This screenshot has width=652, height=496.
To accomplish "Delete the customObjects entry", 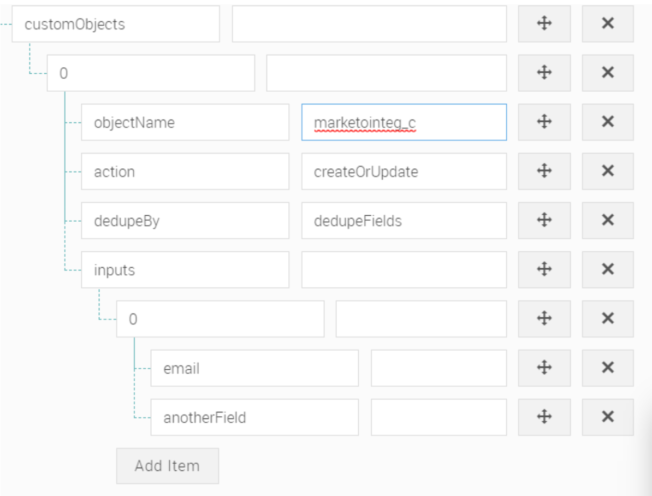I will coord(607,24).
